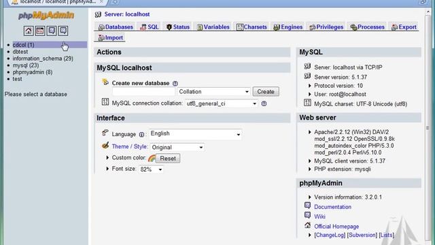Open the custom color rainbow picker
The image size is (435, 245).
[x=152, y=159]
